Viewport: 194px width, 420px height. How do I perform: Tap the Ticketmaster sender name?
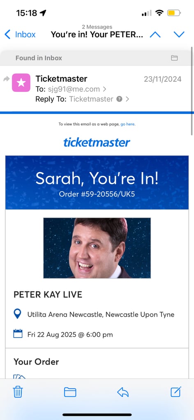tap(61, 79)
